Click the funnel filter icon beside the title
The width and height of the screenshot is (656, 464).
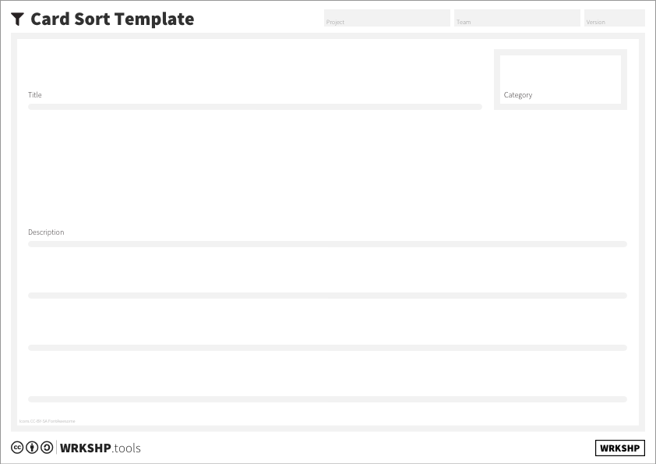tap(18, 19)
